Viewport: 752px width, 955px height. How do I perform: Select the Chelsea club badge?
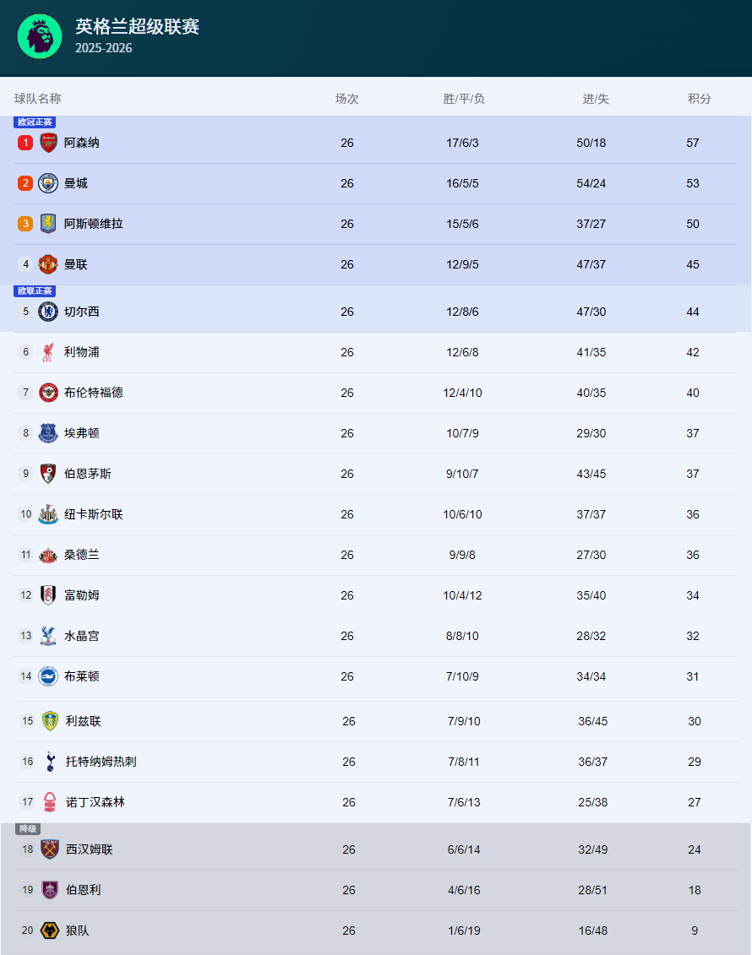tap(48, 312)
